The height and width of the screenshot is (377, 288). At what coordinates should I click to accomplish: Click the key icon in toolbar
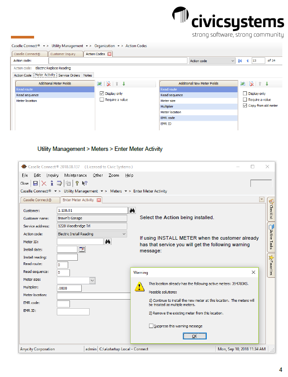coord(77,183)
